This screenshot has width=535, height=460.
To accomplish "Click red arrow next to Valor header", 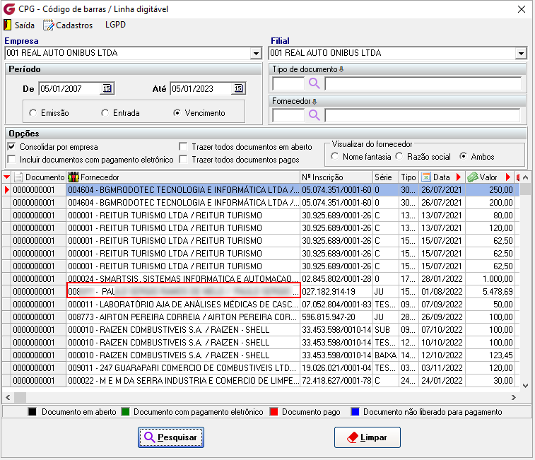I will 508,177.
